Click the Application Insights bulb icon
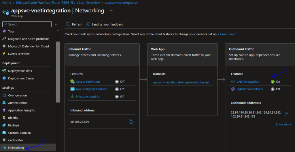 (4, 110)
